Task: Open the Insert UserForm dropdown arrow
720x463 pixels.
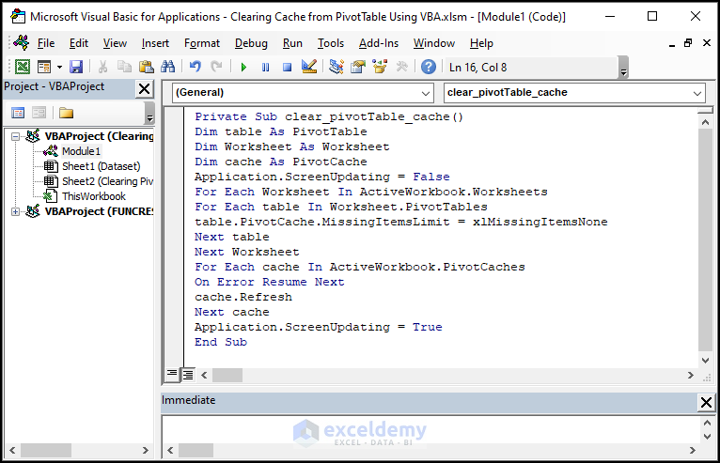Action: [60, 68]
